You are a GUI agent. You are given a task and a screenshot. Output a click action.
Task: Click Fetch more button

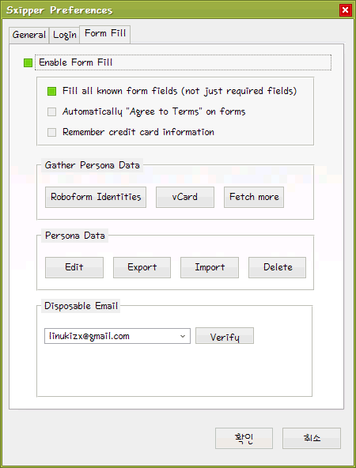[x=254, y=197]
